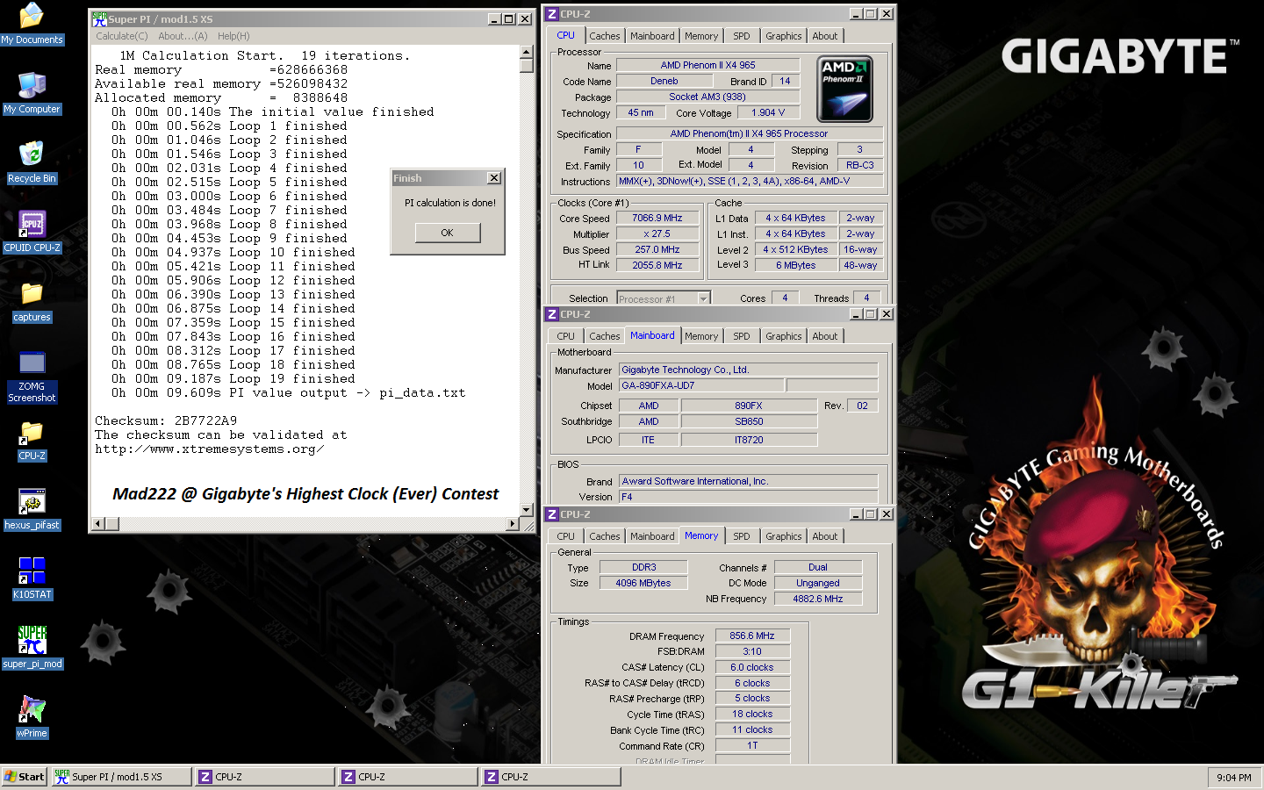
Task: Open Caches tab in top CPU-Z window
Action: point(604,36)
